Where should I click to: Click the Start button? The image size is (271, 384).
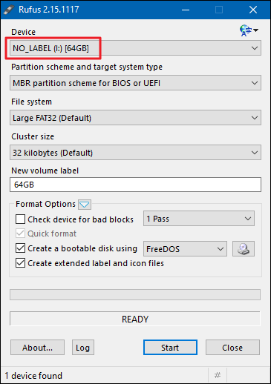[170, 348]
